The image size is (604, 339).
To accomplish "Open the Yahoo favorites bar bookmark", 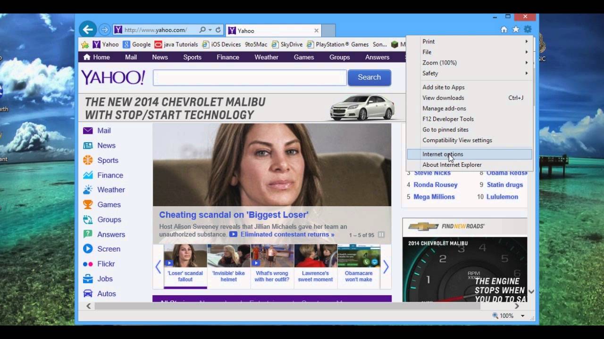I will pyautogui.click(x=106, y=45).
